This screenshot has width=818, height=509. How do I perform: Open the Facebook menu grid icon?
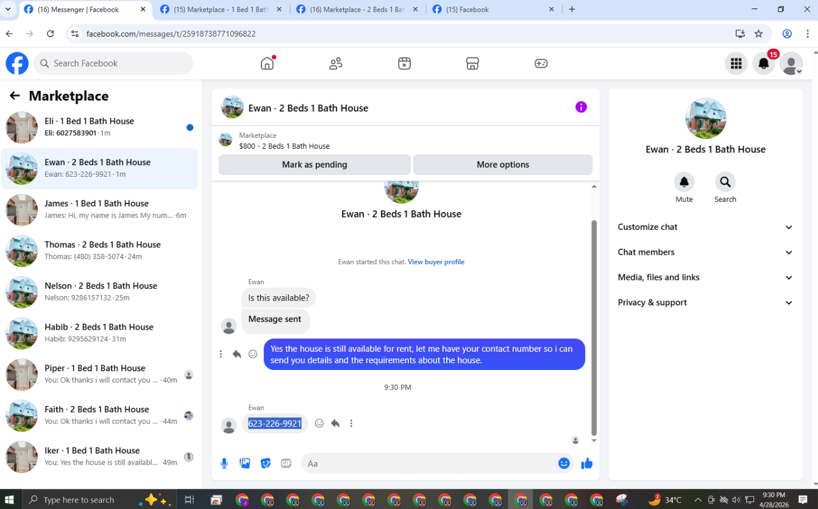736,63
